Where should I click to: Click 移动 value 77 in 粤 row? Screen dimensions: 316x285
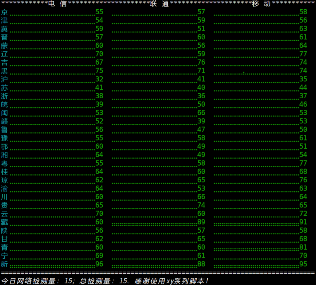(303, 163)
